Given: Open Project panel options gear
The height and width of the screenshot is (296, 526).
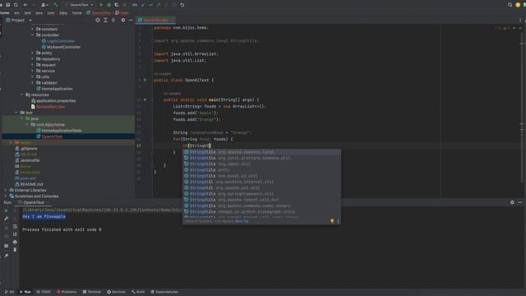Looking at the screenshot, I should coord(122,20).
